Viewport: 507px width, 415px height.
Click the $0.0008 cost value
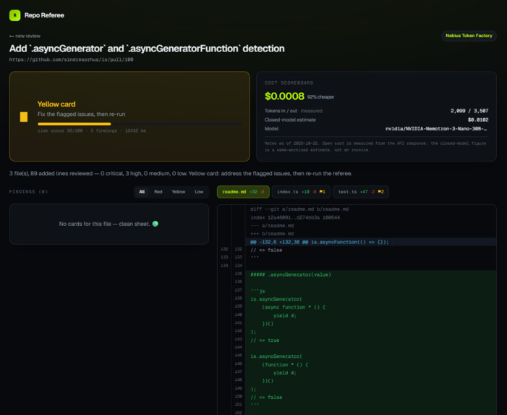284,96
